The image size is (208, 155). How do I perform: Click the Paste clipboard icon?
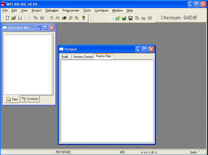click(42, 18)
